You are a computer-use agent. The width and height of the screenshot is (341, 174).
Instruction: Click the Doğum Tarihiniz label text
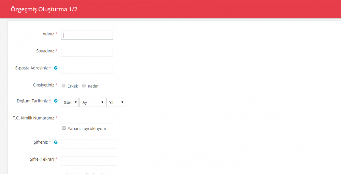coord(32,101)
